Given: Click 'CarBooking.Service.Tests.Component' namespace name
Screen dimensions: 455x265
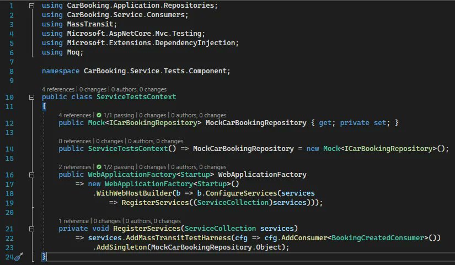Looking at the screenshot, I should pyautogui.click(x=155, y=71).
